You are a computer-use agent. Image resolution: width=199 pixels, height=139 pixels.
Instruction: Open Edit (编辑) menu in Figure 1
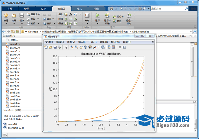click(60, 42)
